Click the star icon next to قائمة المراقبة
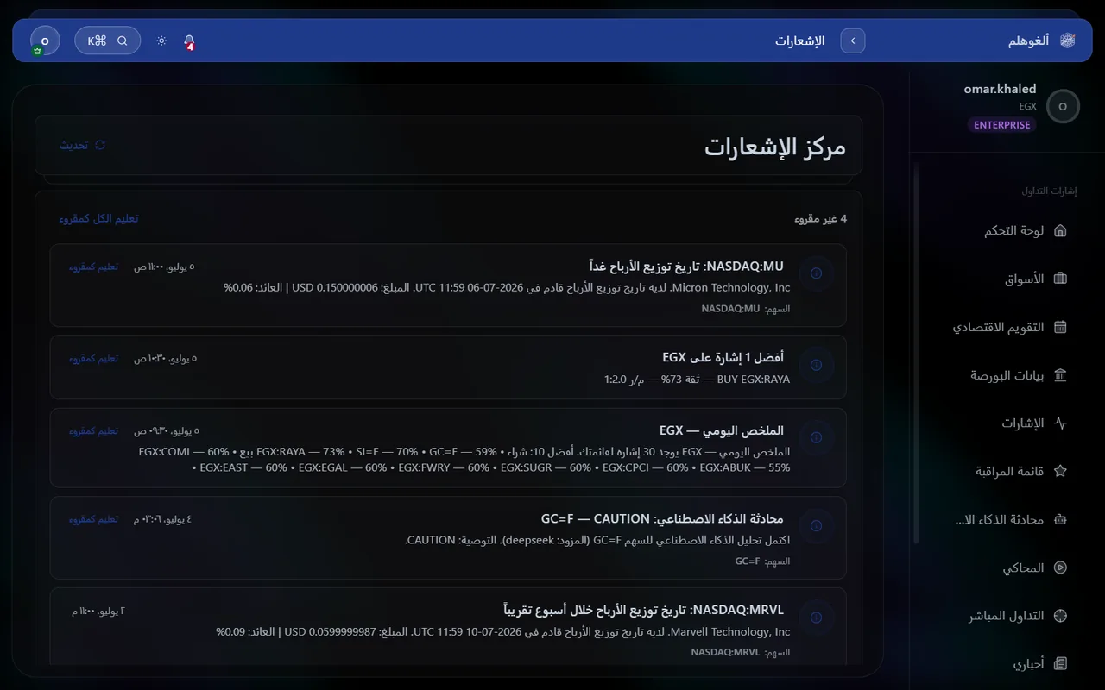The width and height of the screenshot is (1105, 690). 1061,471
